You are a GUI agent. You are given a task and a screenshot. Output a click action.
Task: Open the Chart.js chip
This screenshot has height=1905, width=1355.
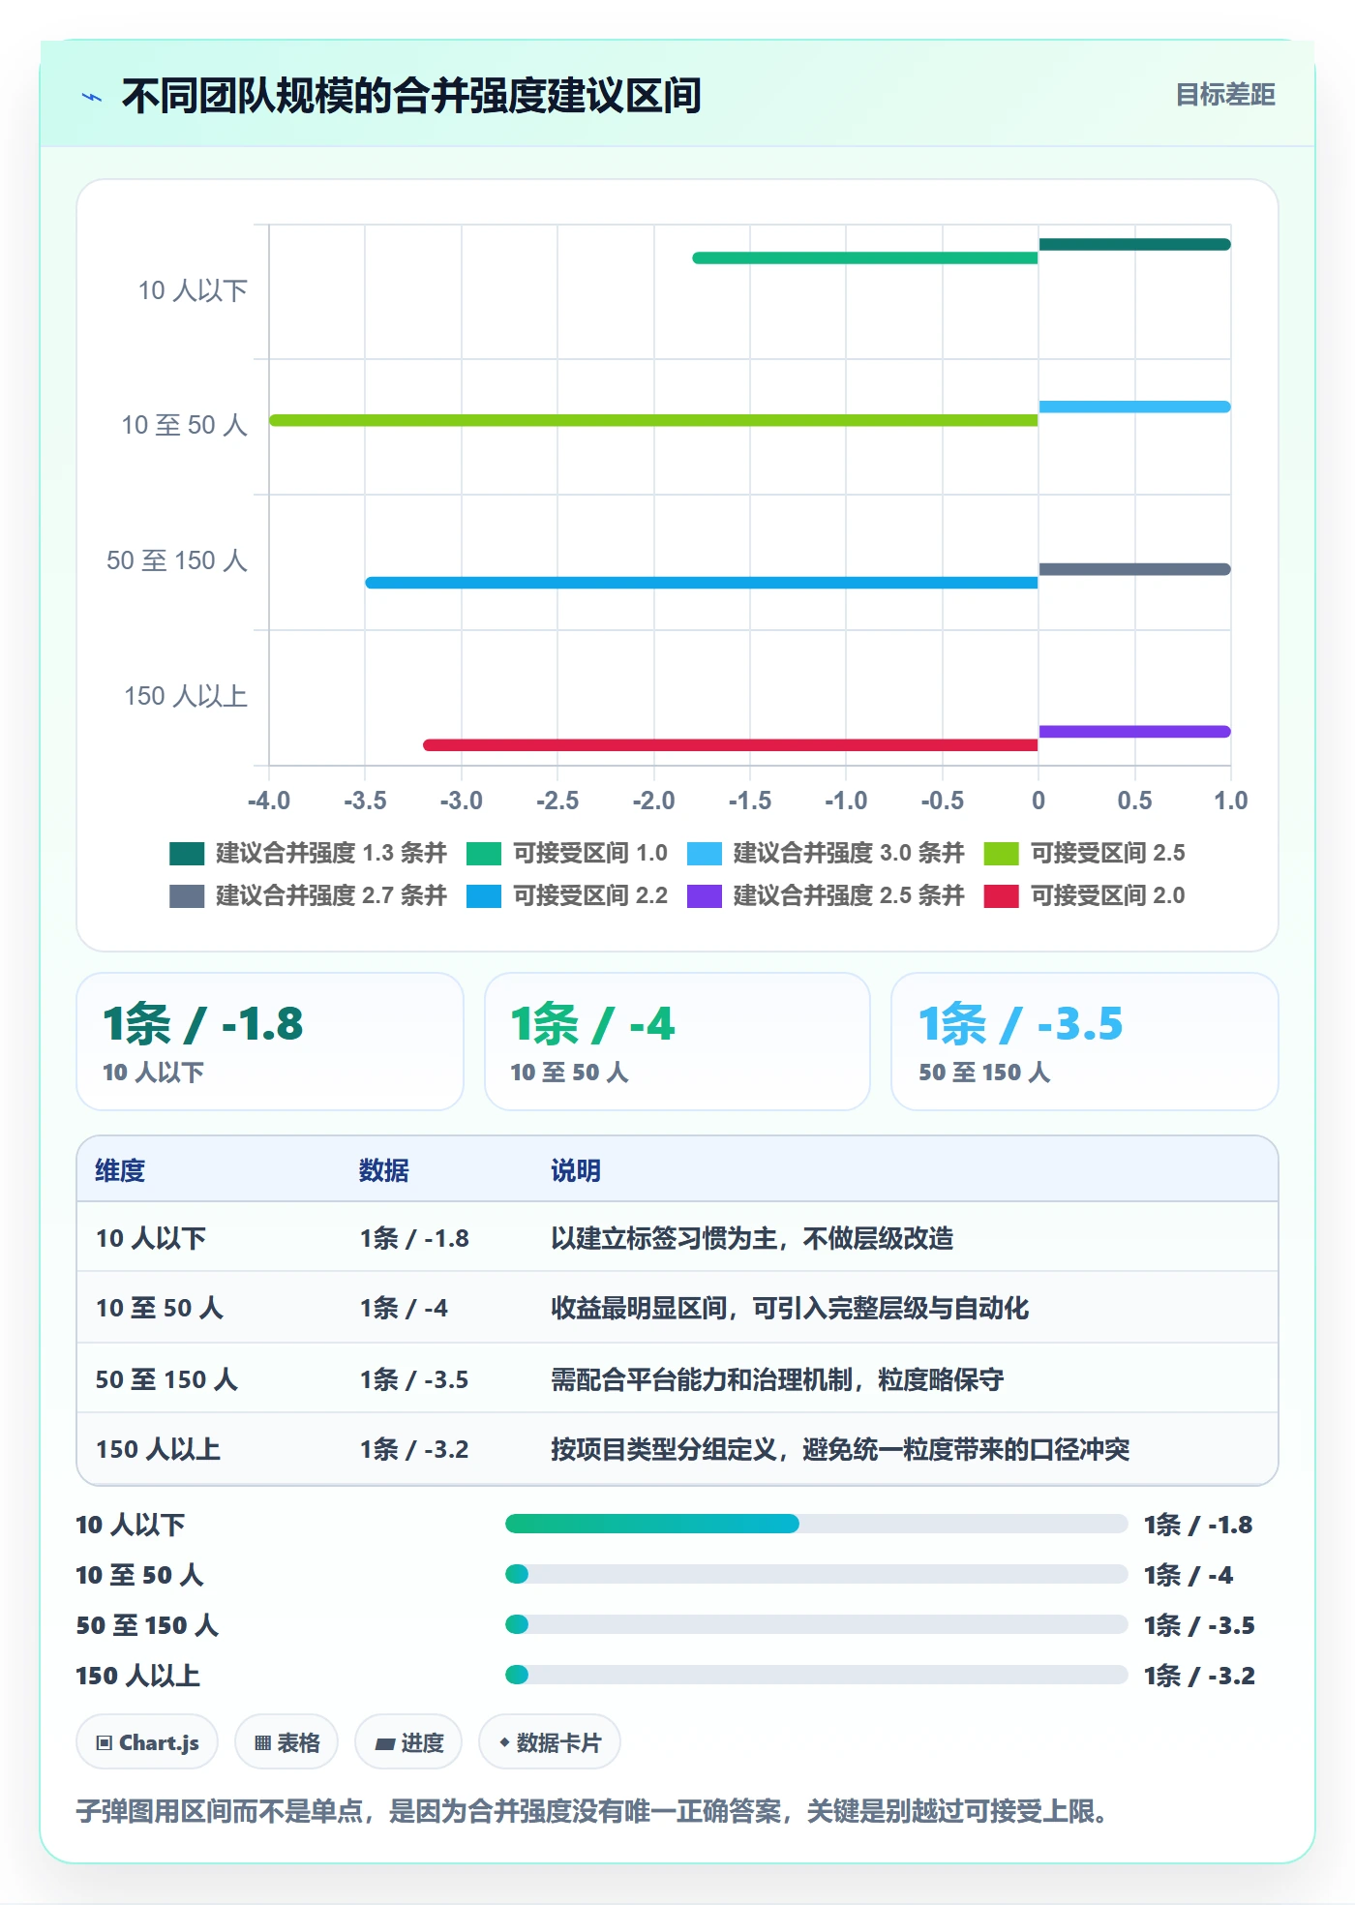[x=147, y=1742]
